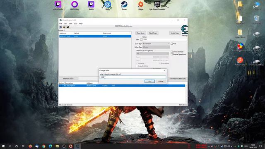The width and height of the screenshot is (265, 149).
Task: Click the taskbar clock and date
Action: 253,146
